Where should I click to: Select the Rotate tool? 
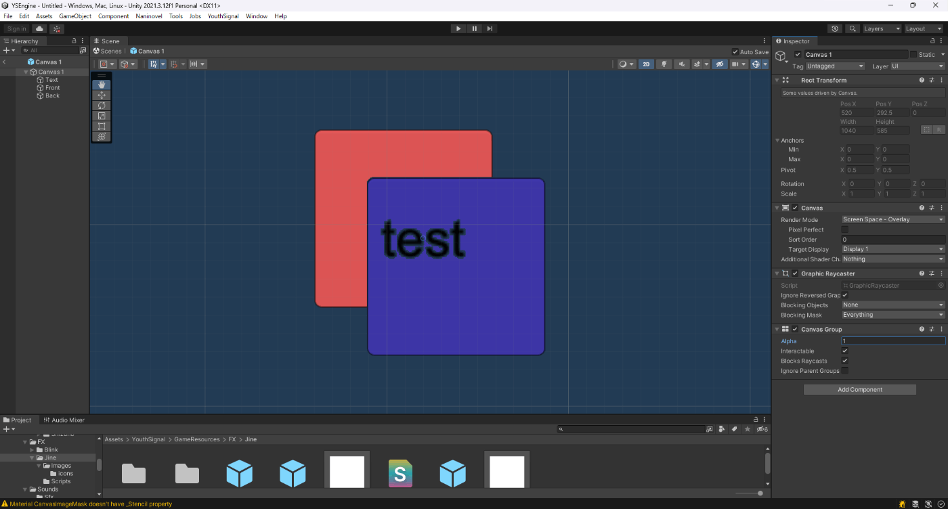[x=101, y=105]
